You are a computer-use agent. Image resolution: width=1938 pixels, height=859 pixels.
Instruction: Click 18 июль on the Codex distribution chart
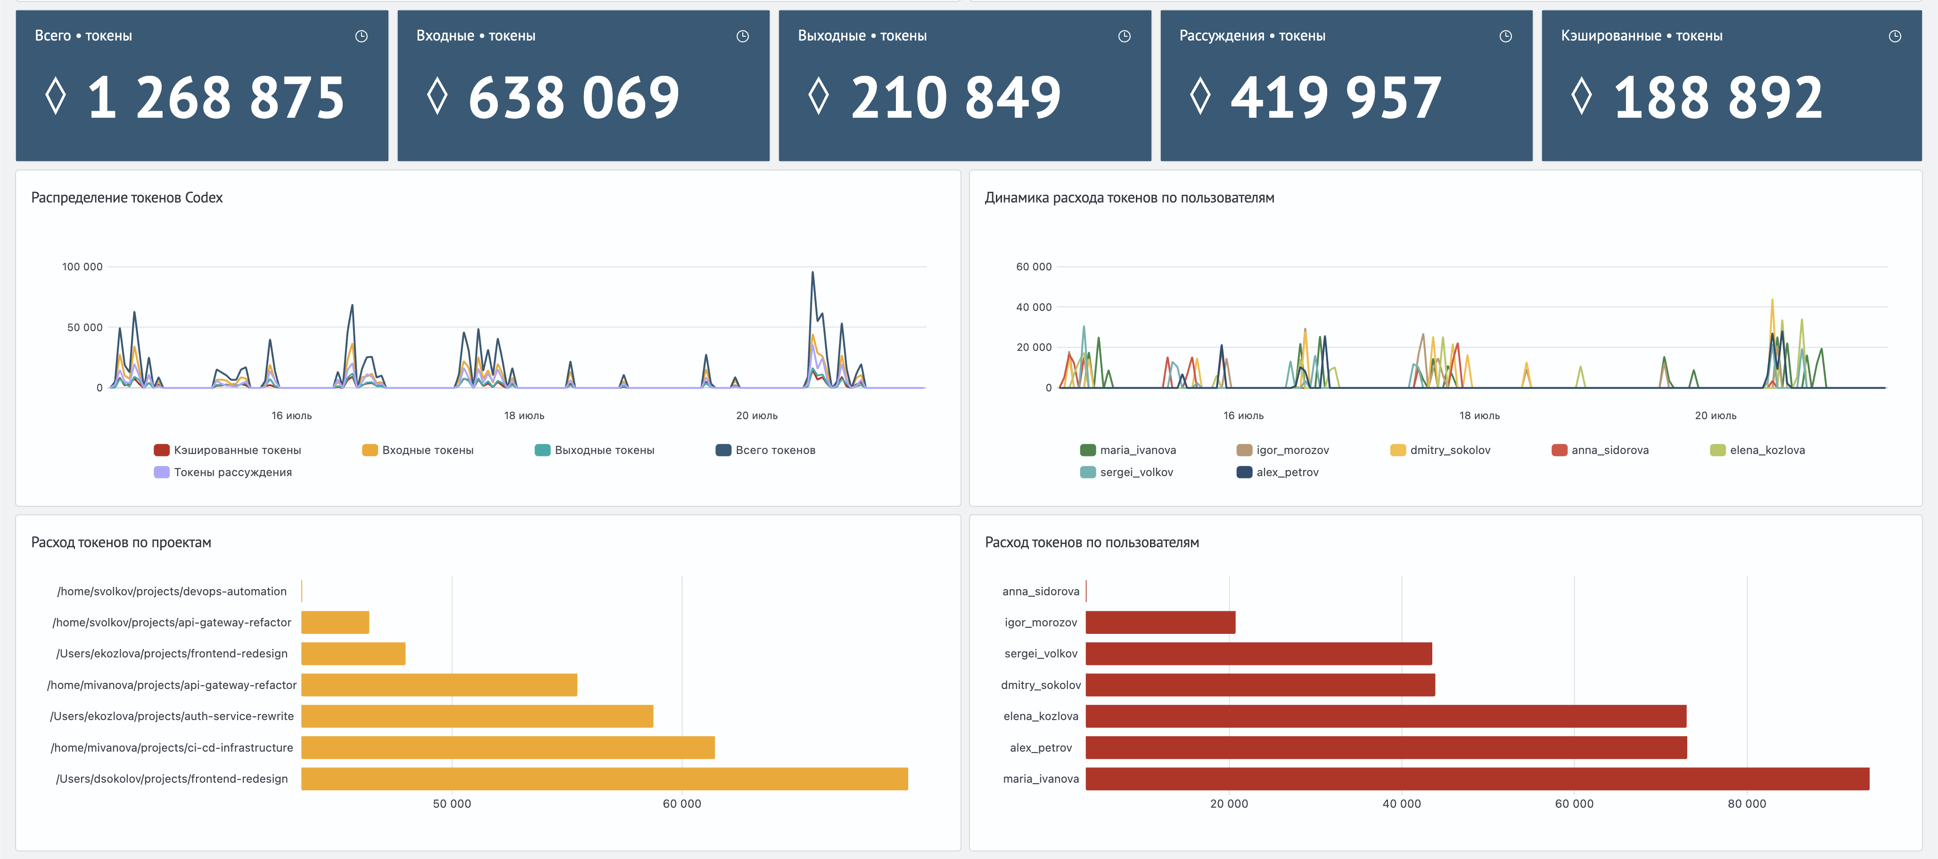pyautogui.click(x=525, y=415)
